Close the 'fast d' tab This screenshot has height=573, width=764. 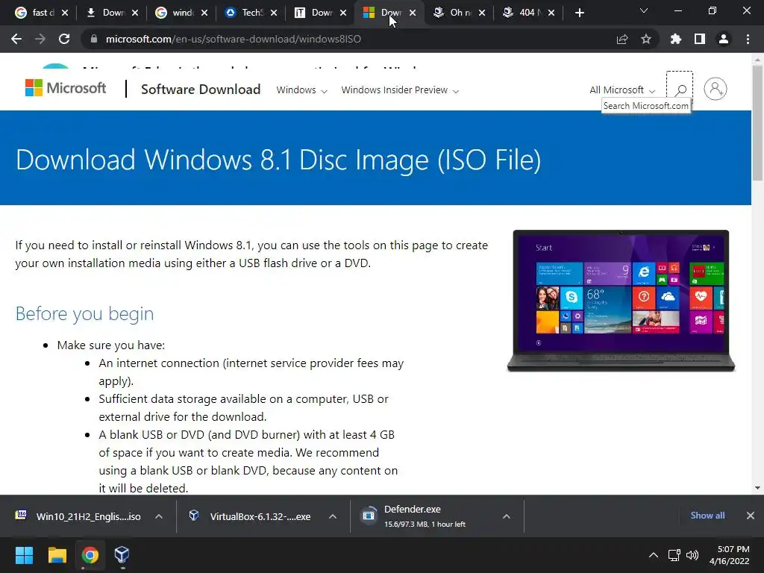tap(66, 13)
